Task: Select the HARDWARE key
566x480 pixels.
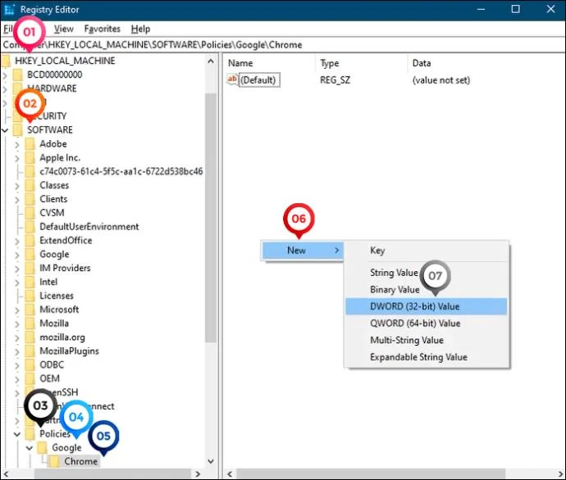Action: pos(52,88)
